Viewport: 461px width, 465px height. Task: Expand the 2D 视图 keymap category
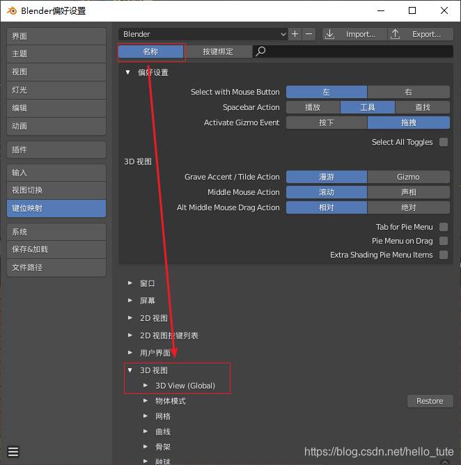(x=130, y=318)
